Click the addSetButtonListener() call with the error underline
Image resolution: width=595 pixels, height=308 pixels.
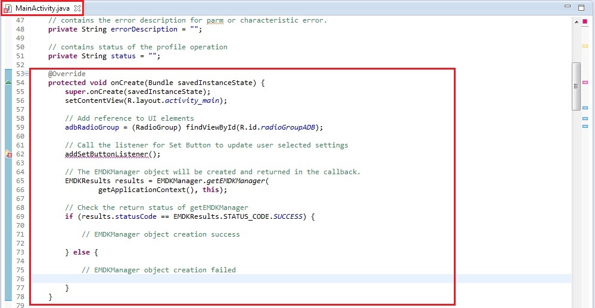113,154
